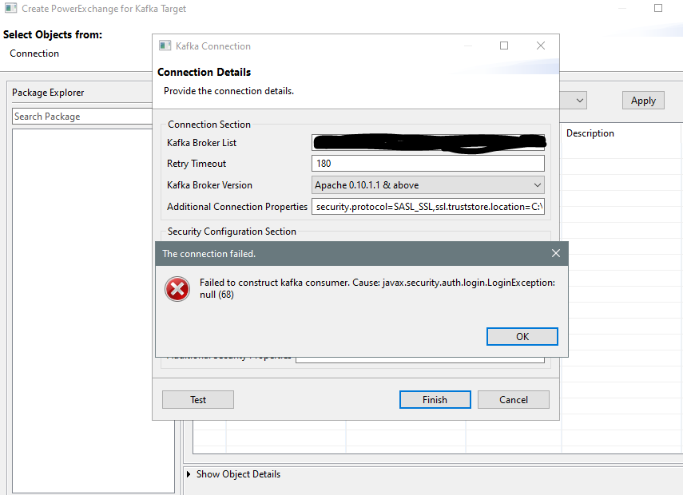Click the 'Security Configuration Section' group title
This screenshot has height=495, width=683.
pyautogui.click(x=232, y=232)
